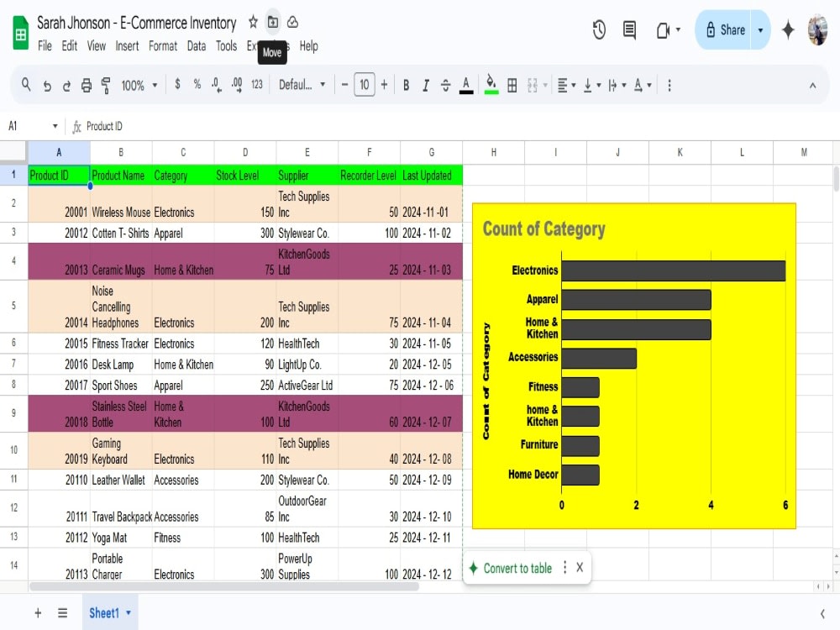Open version history clock icon
Screen dimensions: 840x630
pos(599,30)
